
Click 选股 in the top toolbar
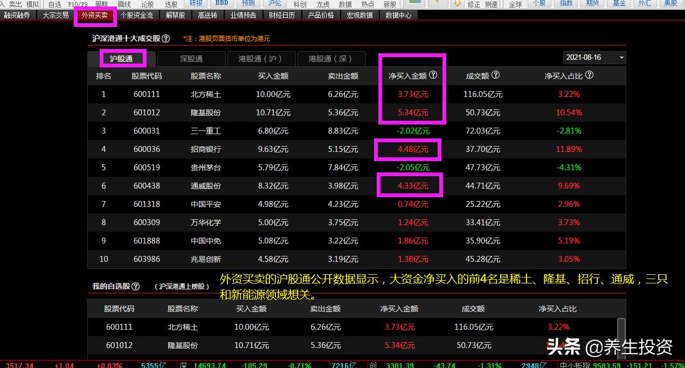pos(171,4)
